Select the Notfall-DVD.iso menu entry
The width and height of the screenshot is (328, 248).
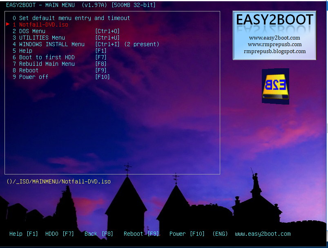point(40,25)
